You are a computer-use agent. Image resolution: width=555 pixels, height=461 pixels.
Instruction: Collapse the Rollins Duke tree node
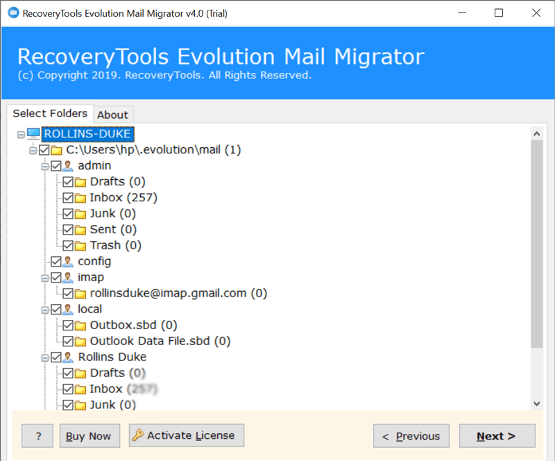click(x=45, y=358)
